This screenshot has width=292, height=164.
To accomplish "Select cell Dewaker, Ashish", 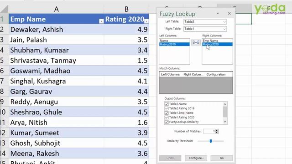I will tap(56, 29).
